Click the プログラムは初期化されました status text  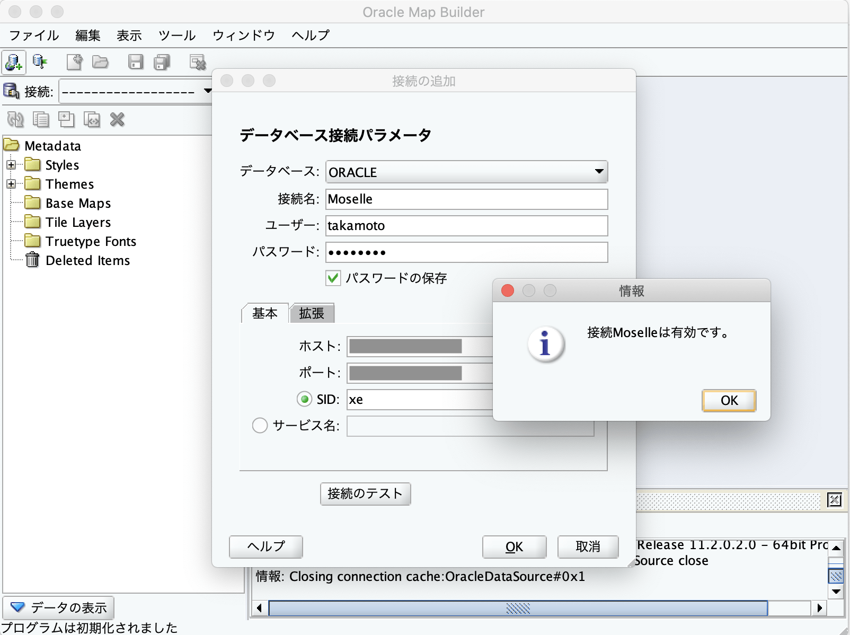[x=89, y=628]
